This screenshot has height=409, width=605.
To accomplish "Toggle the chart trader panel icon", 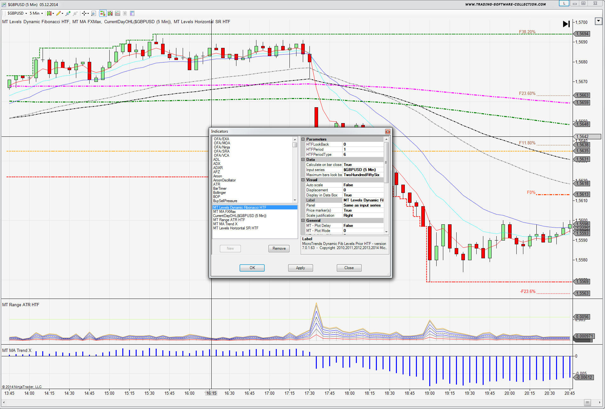I will click(103, 13).
